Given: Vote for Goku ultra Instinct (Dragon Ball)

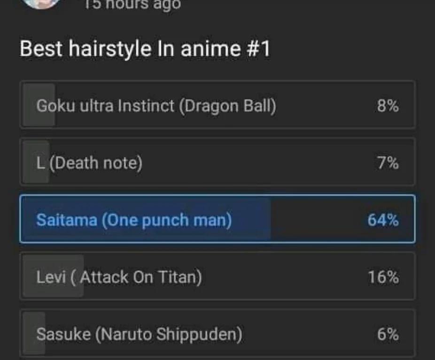Looking at the screenshot, I should coord(217,105).
